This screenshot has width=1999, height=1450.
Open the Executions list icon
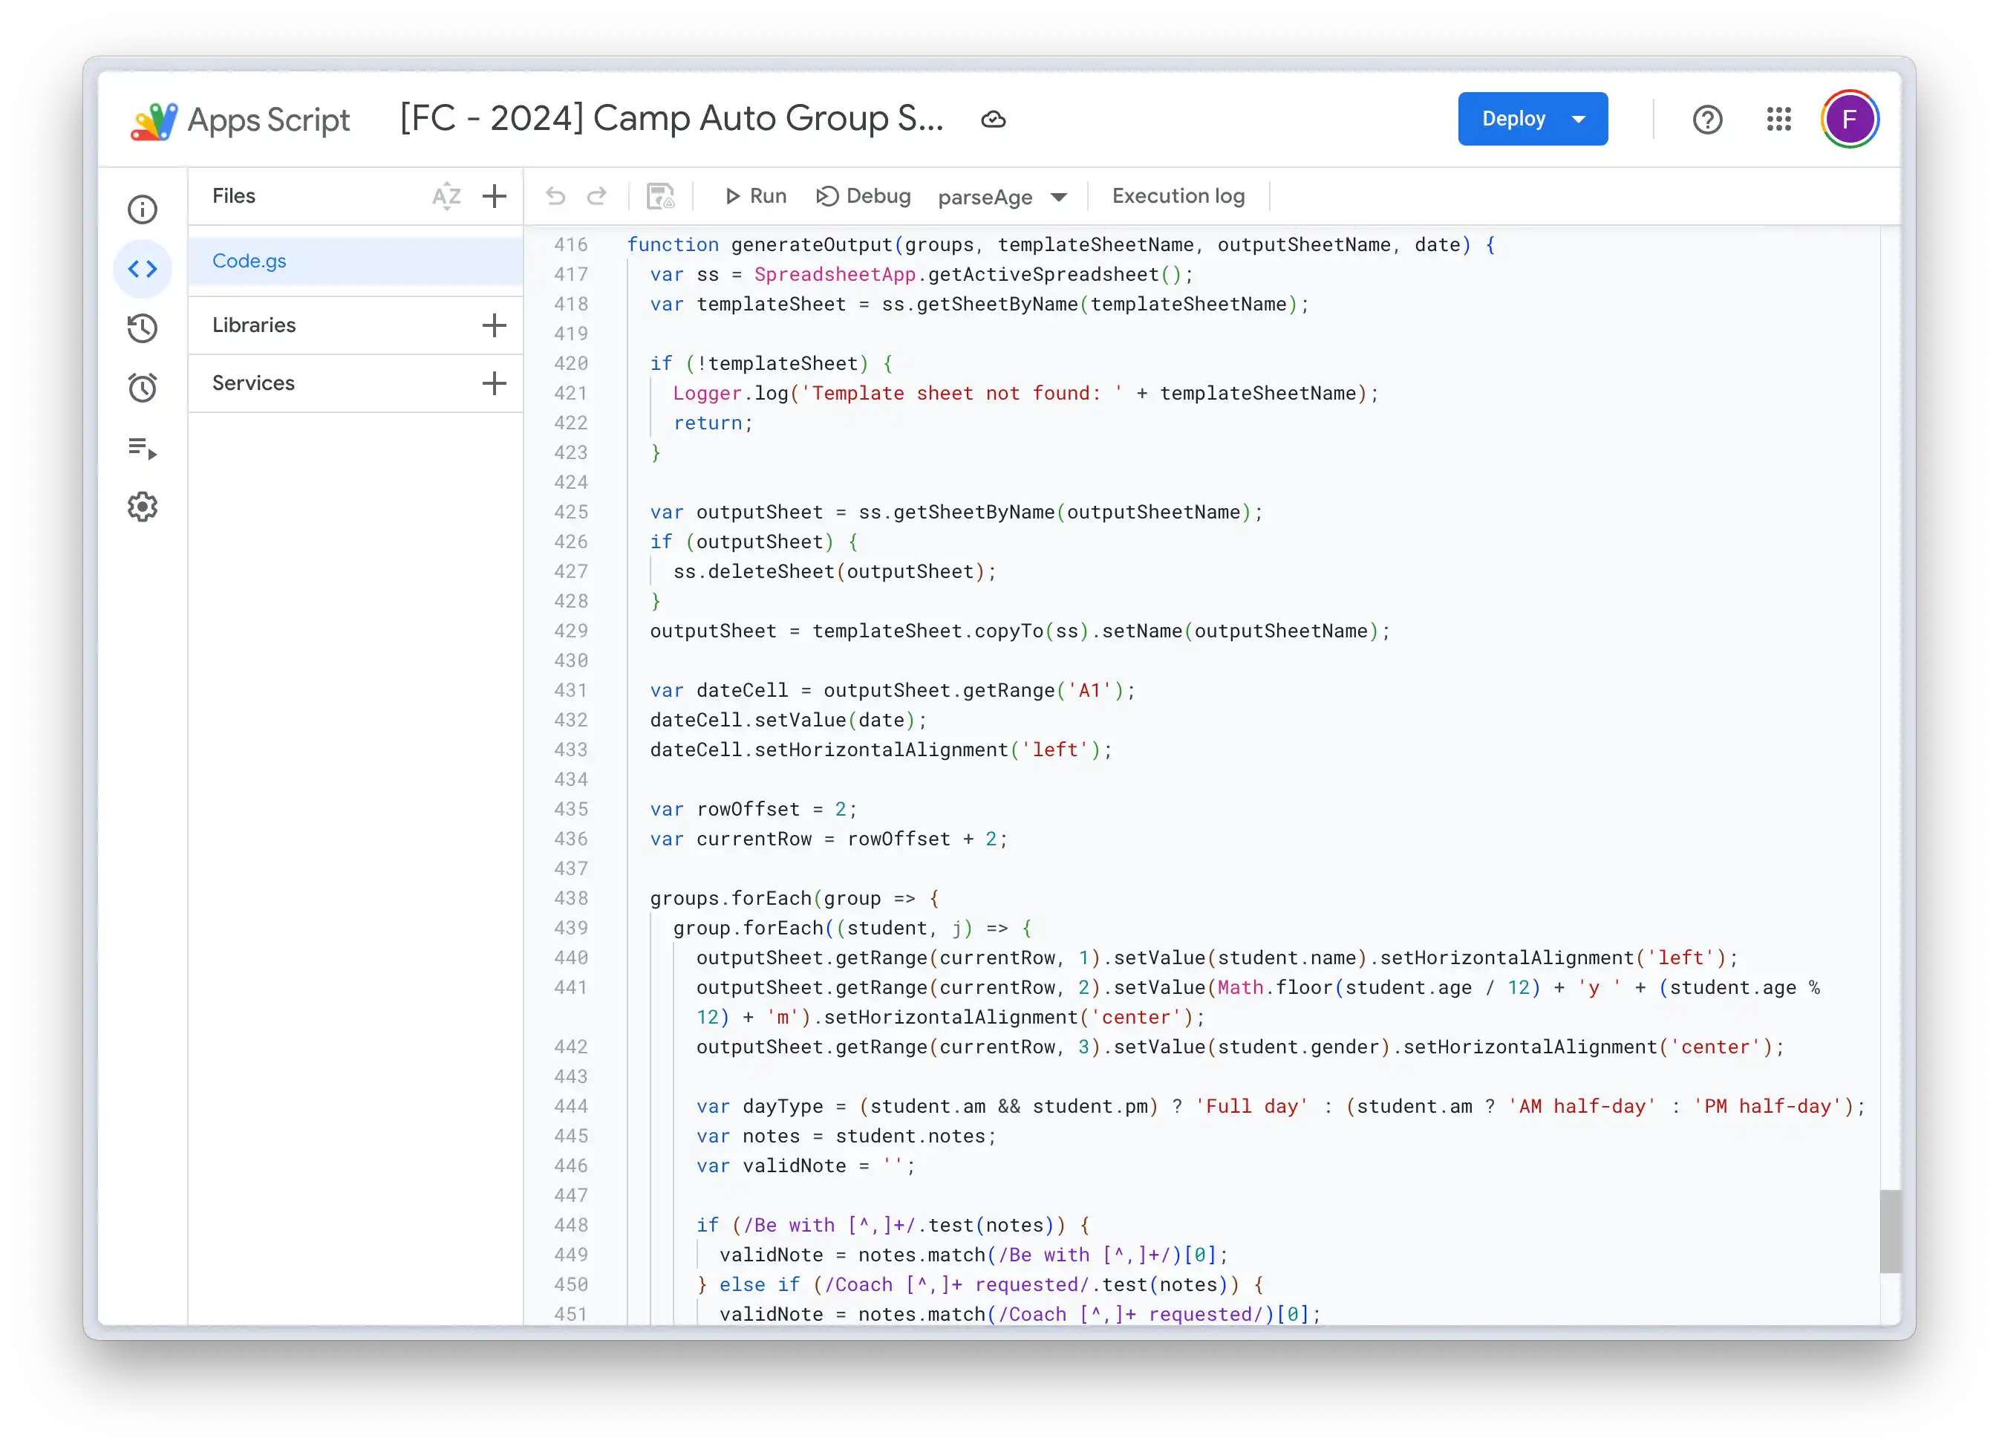pyautogui.click(x=142, y=447)
